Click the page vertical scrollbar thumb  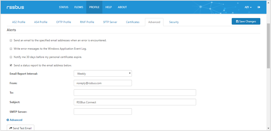pyautogui.click(x=268, y=46)
